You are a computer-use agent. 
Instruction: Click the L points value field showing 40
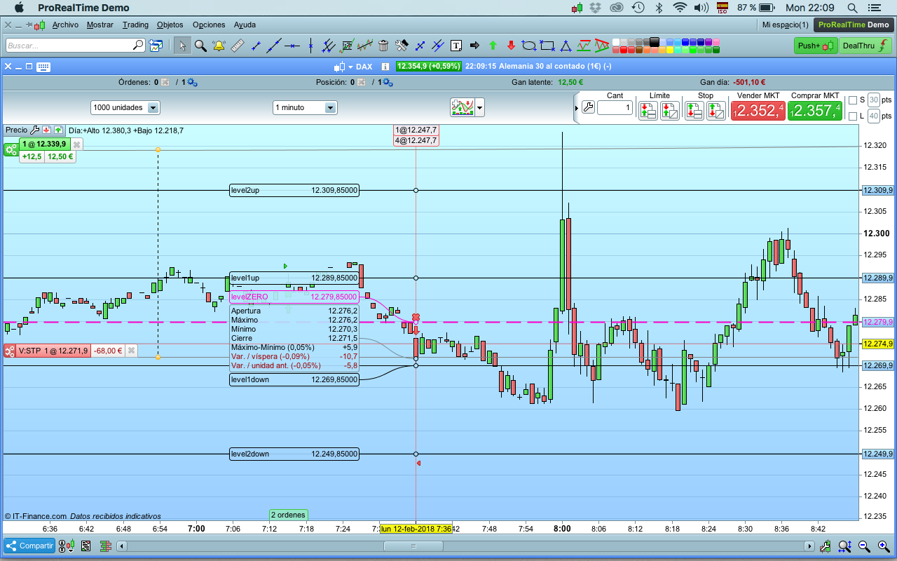(x=873, y=116)
